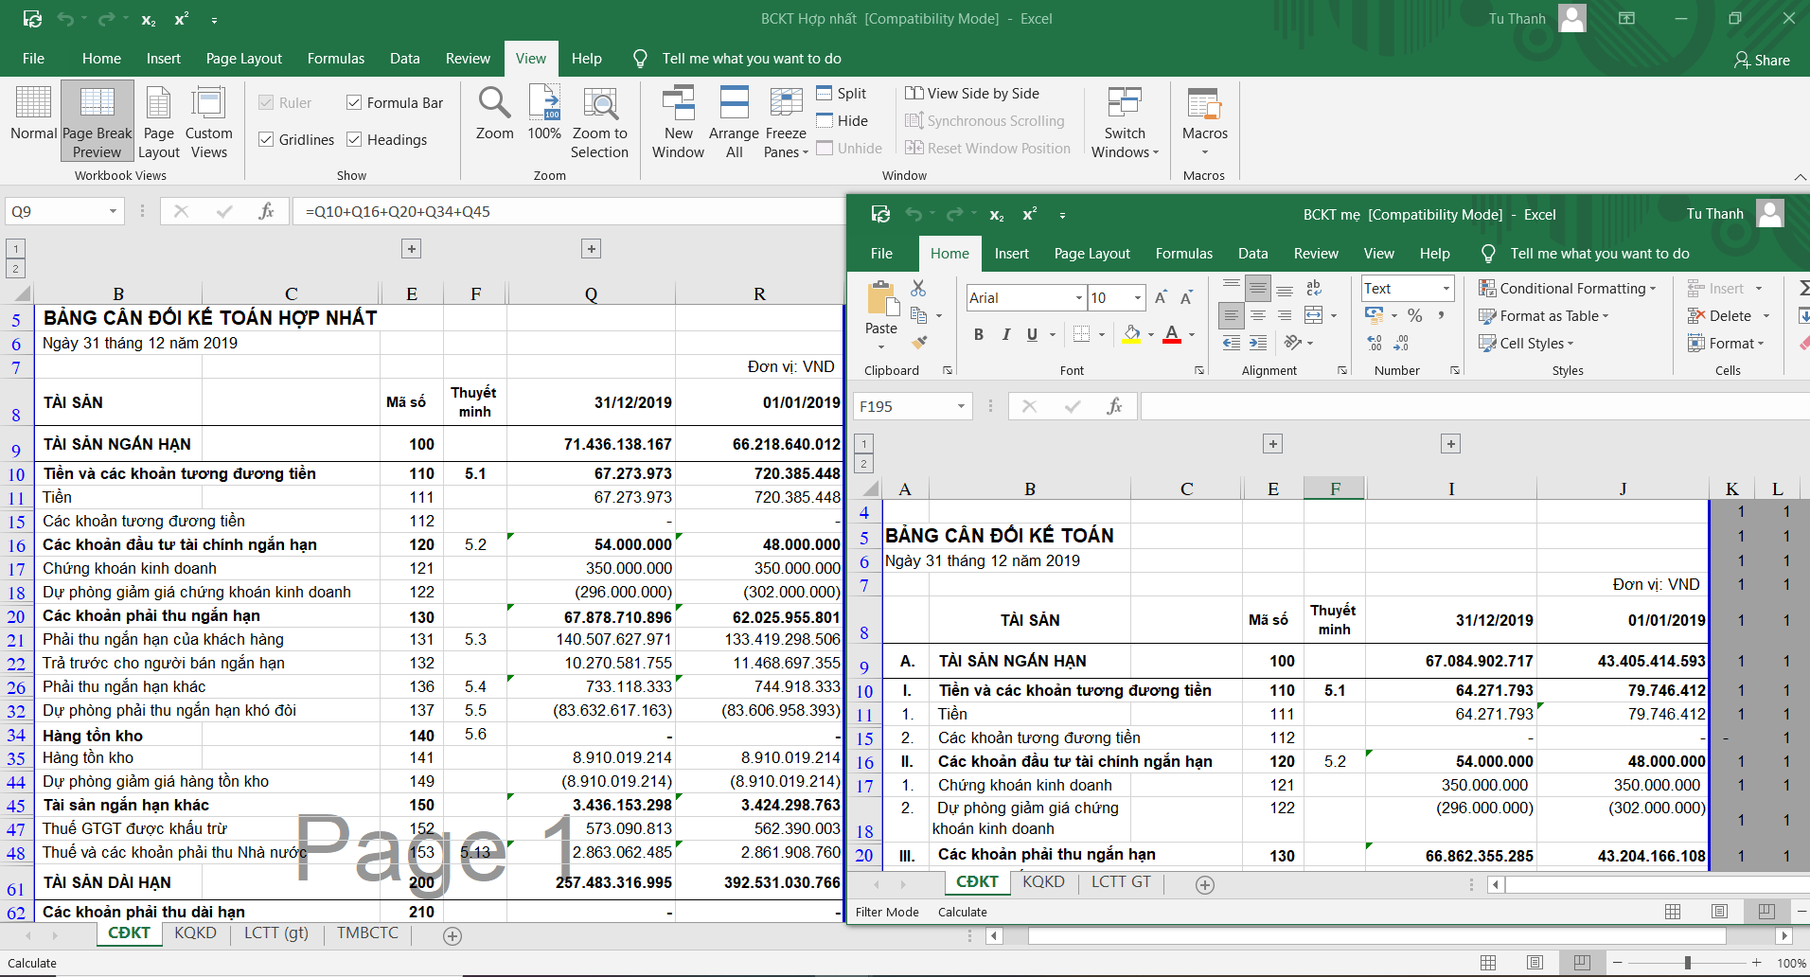Viewport: 1810px width, 977px height.
Task: Click the Zoom to Selection icon
Action: click(x=599, y=103)
